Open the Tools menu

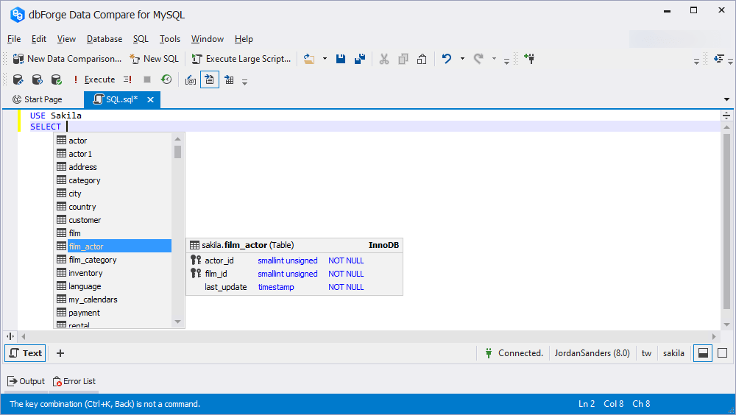pos(170,39)
